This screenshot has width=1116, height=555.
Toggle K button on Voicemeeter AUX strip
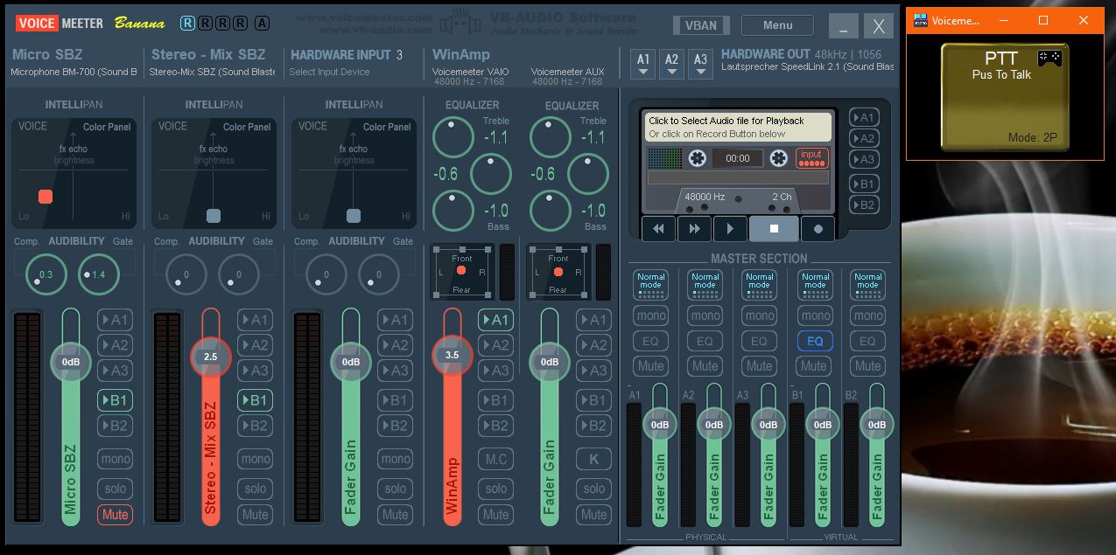tap(593, 459)
